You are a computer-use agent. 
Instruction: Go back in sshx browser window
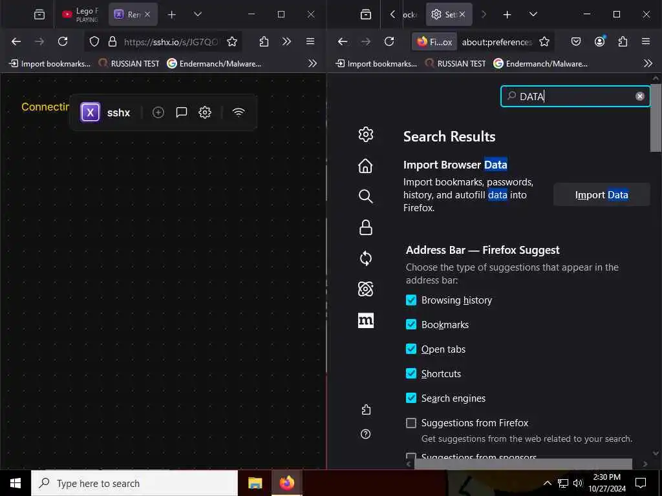pos(16,41)
